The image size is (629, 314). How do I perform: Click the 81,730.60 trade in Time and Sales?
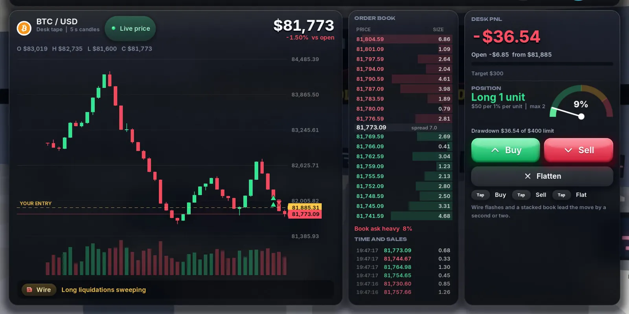403,284
